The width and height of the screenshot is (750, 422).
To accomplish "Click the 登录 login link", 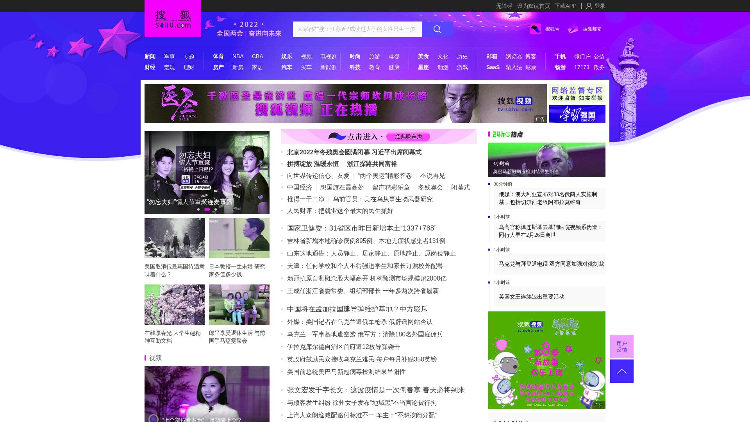I will point(600,6).
